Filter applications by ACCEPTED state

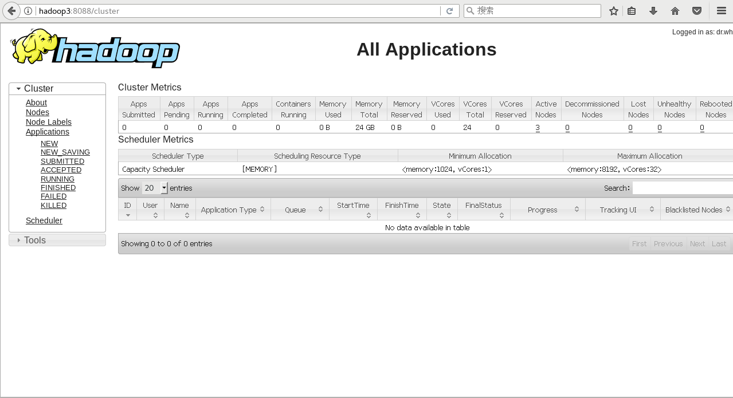(x=61, y=170)
